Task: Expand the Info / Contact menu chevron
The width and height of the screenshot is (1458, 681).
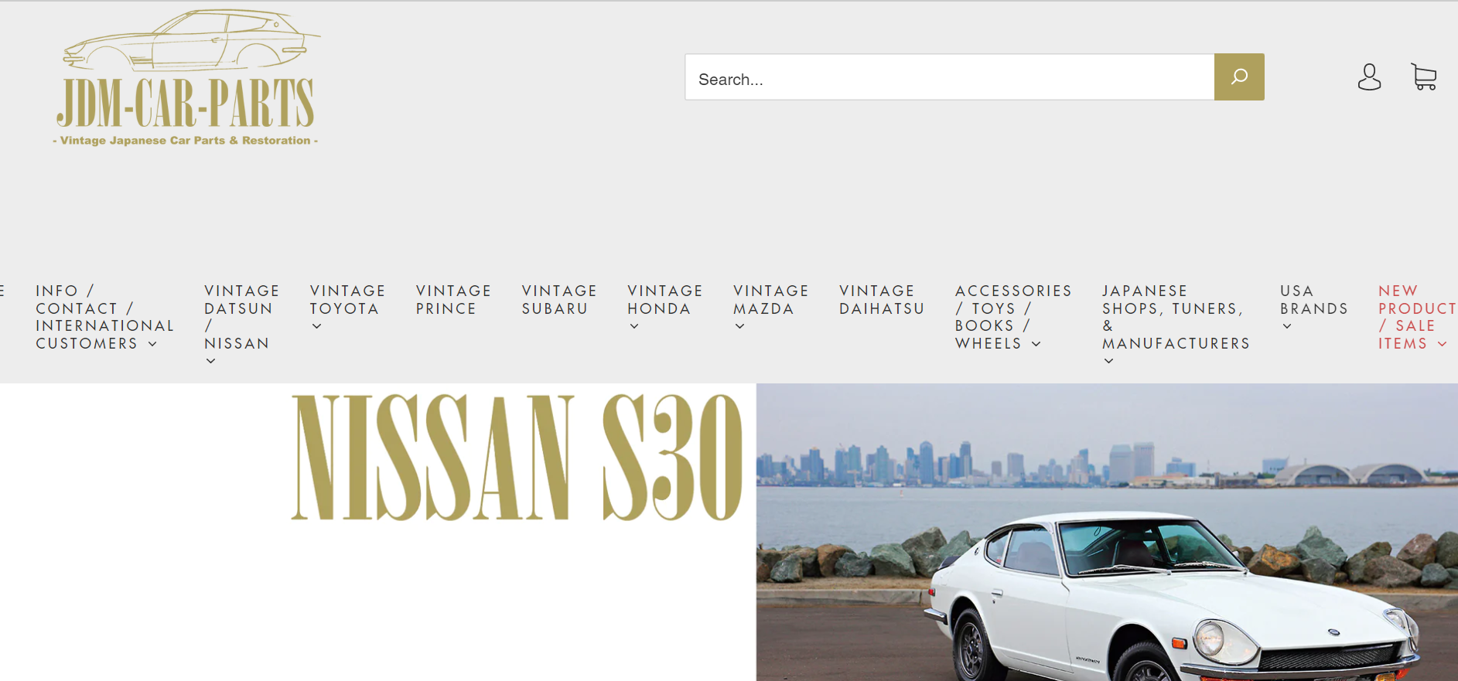Action: (152, 344)
